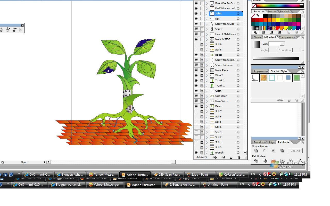
Task: Open the Gradient Type dropdown
Action: (x=282, y=44)
